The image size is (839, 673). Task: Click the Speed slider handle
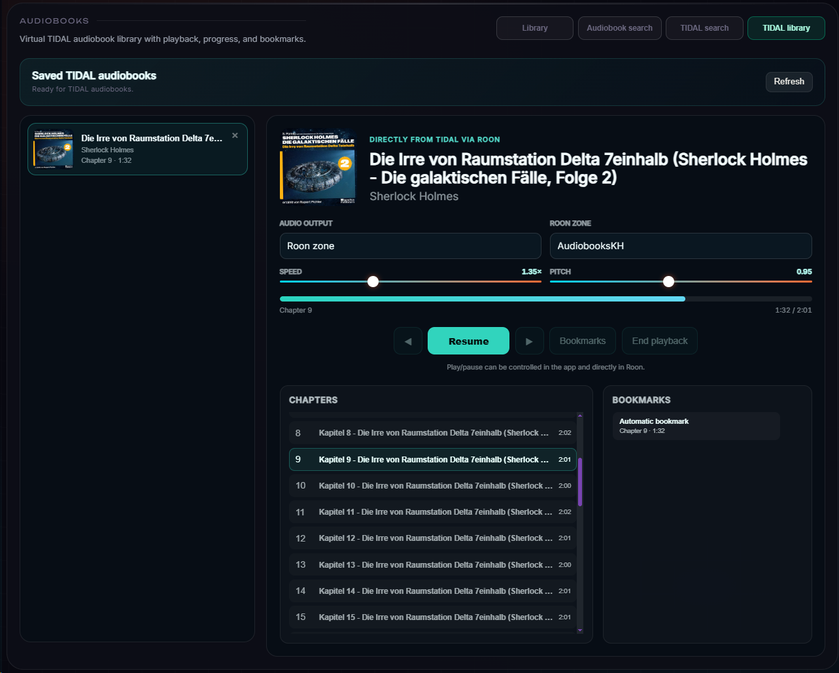pyautogui.click(x=373, y=281)
